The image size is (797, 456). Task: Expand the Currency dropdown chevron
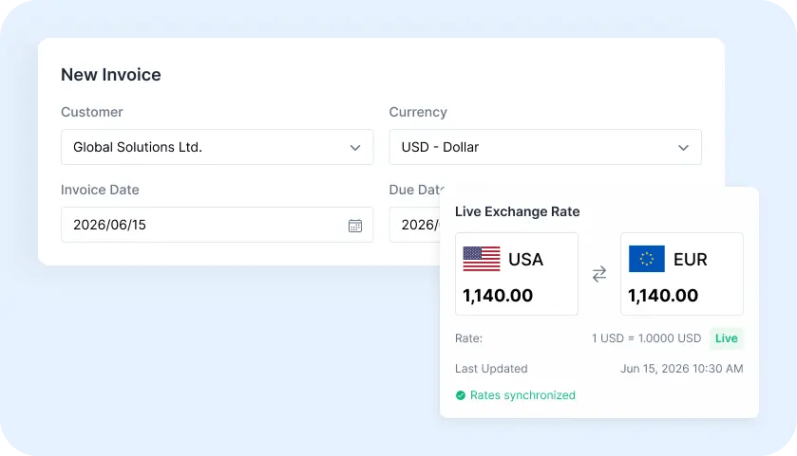pos(683,148)
